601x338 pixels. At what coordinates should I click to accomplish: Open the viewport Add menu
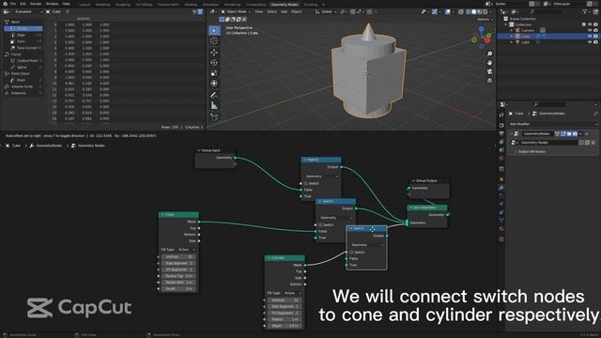284,12
